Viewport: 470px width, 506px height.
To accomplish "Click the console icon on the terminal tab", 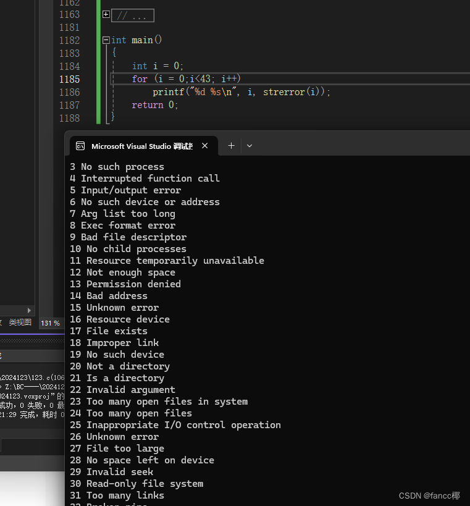I will click(x=80, y=146).
